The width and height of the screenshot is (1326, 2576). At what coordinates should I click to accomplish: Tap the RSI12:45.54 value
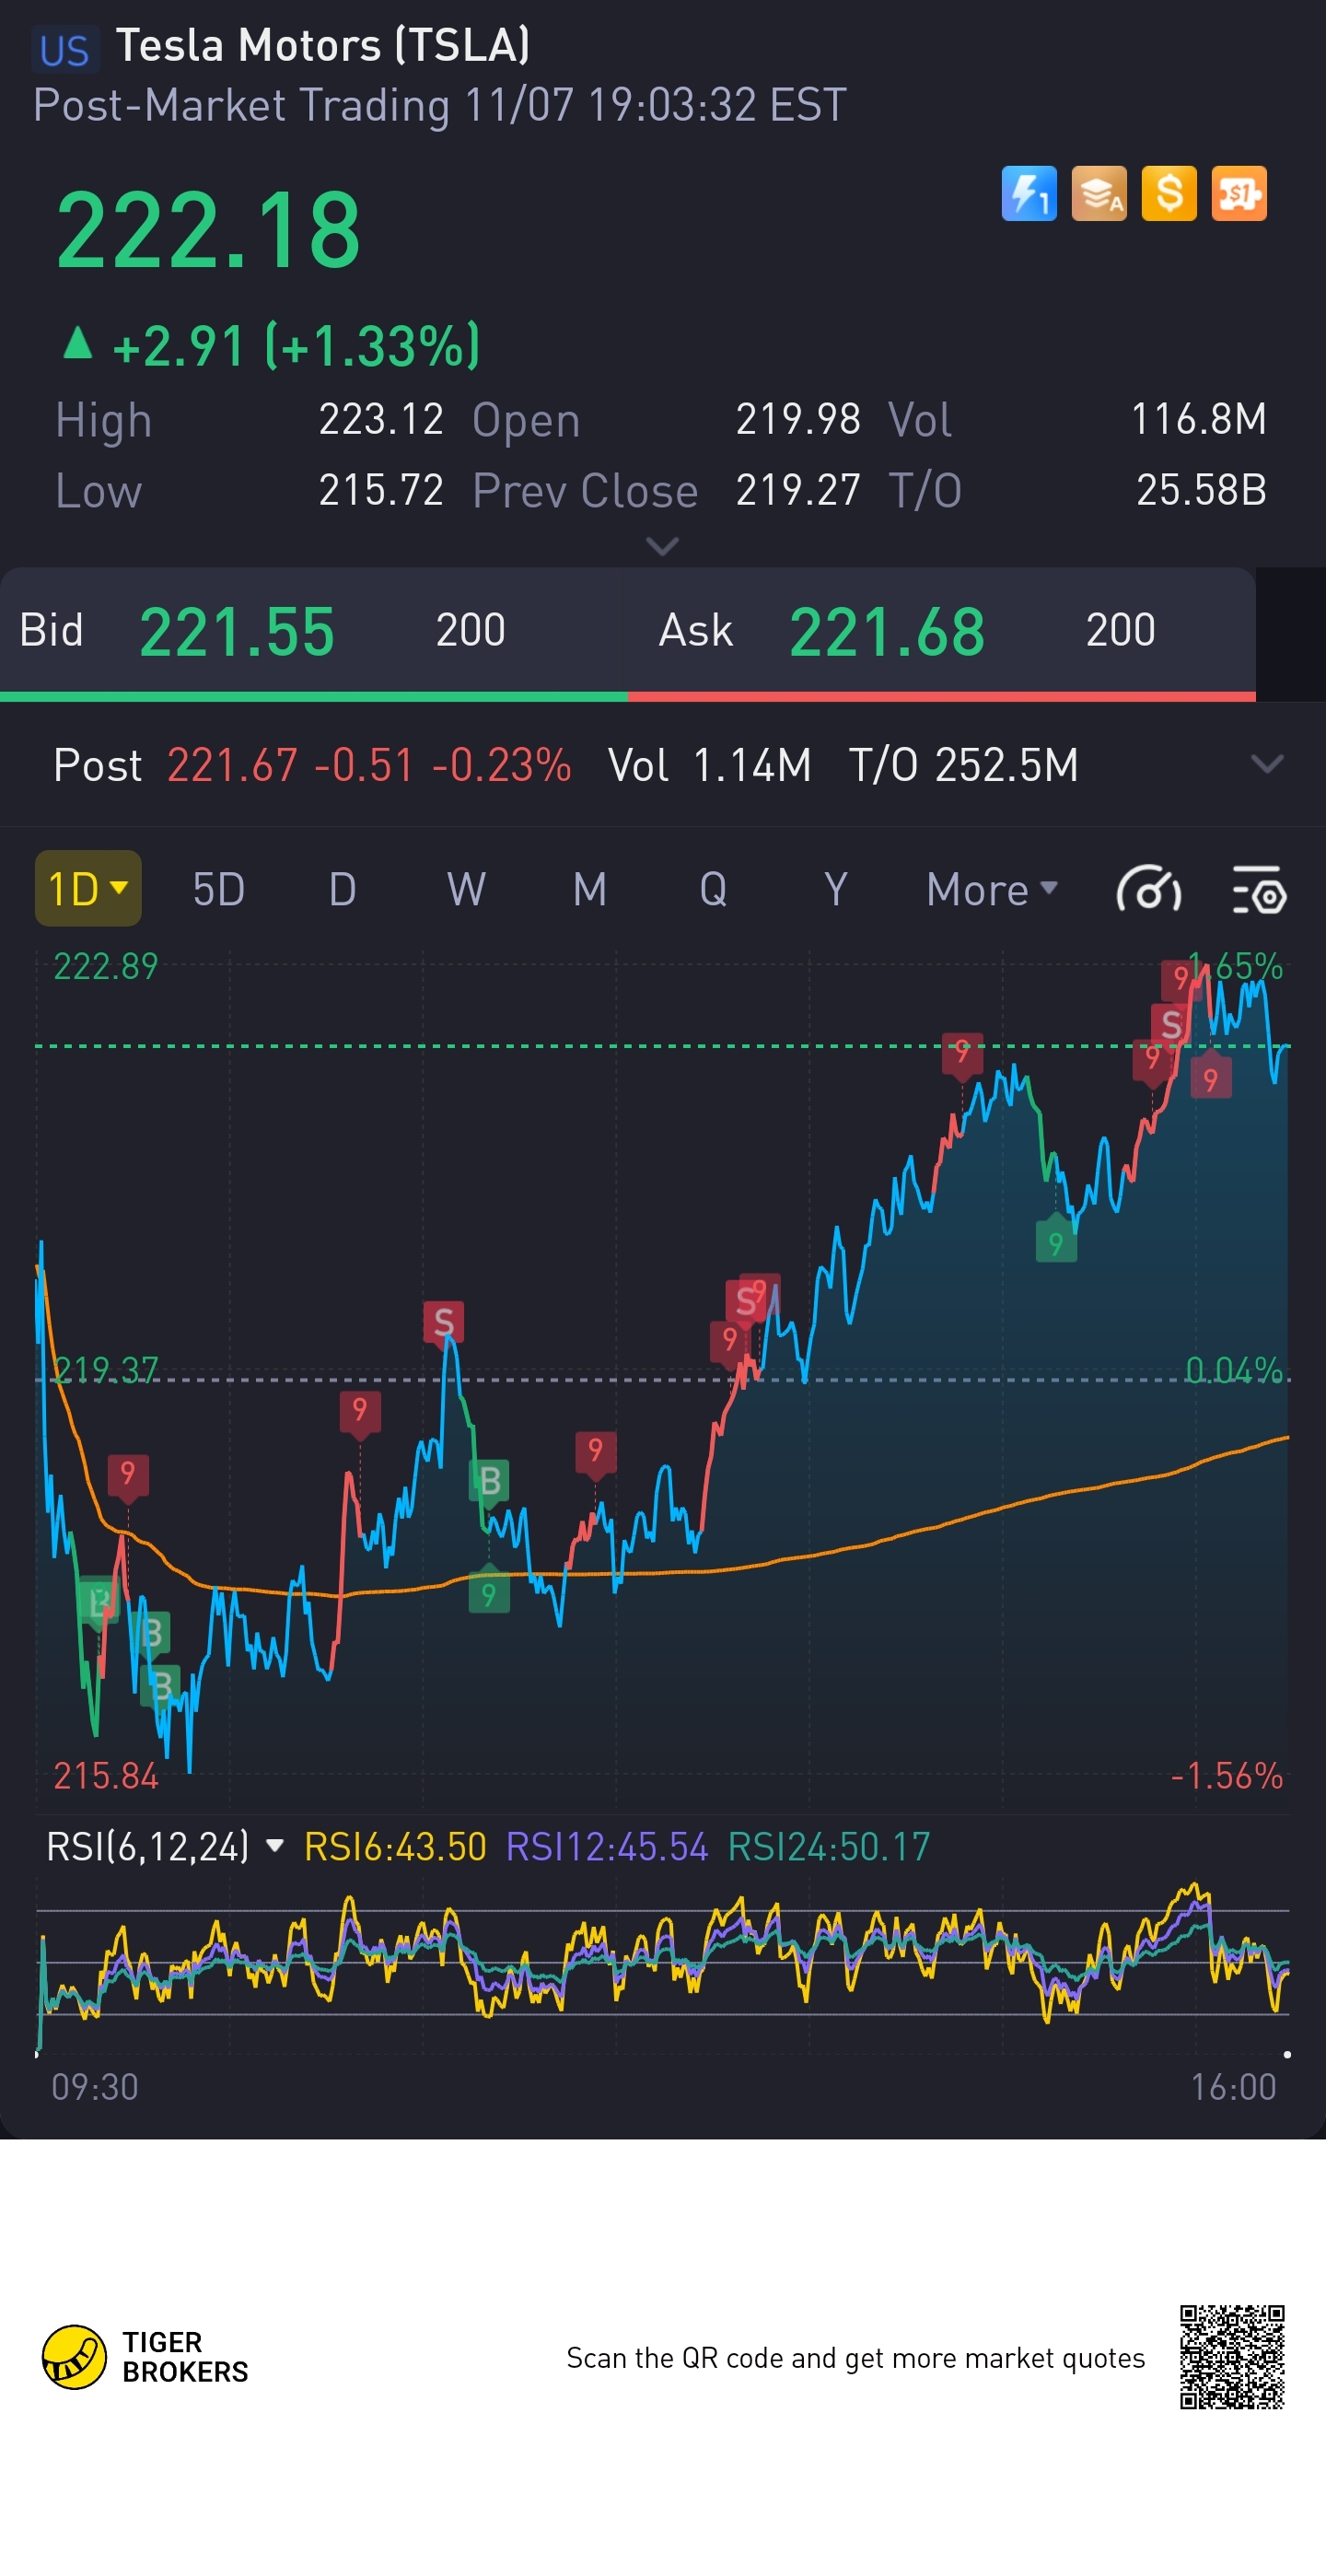pyautogui.click(x=607, y=1846)
